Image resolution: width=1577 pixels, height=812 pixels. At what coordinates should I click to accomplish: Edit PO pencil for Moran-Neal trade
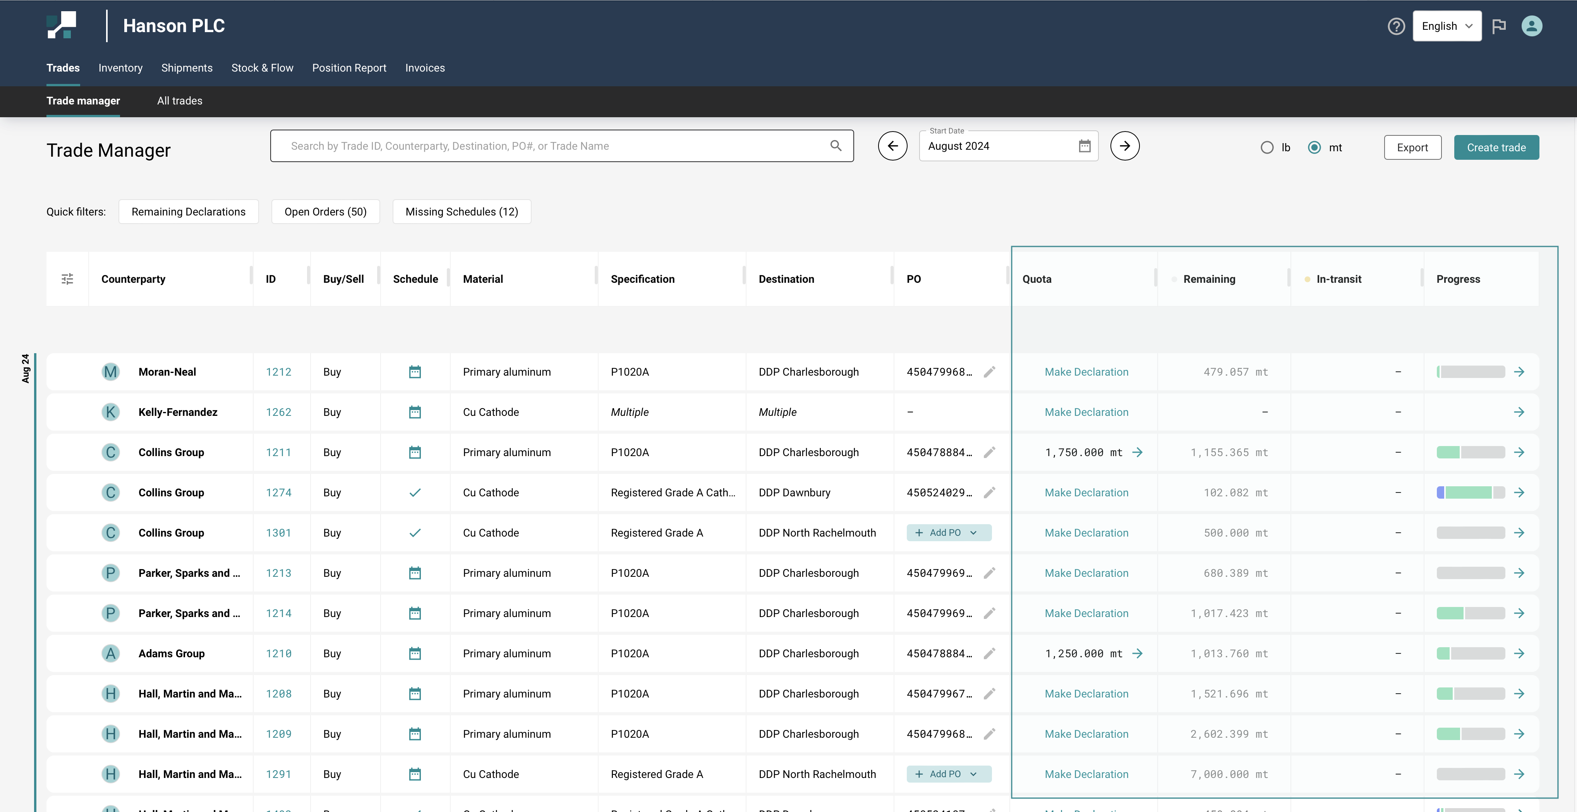tap(989, 372)
